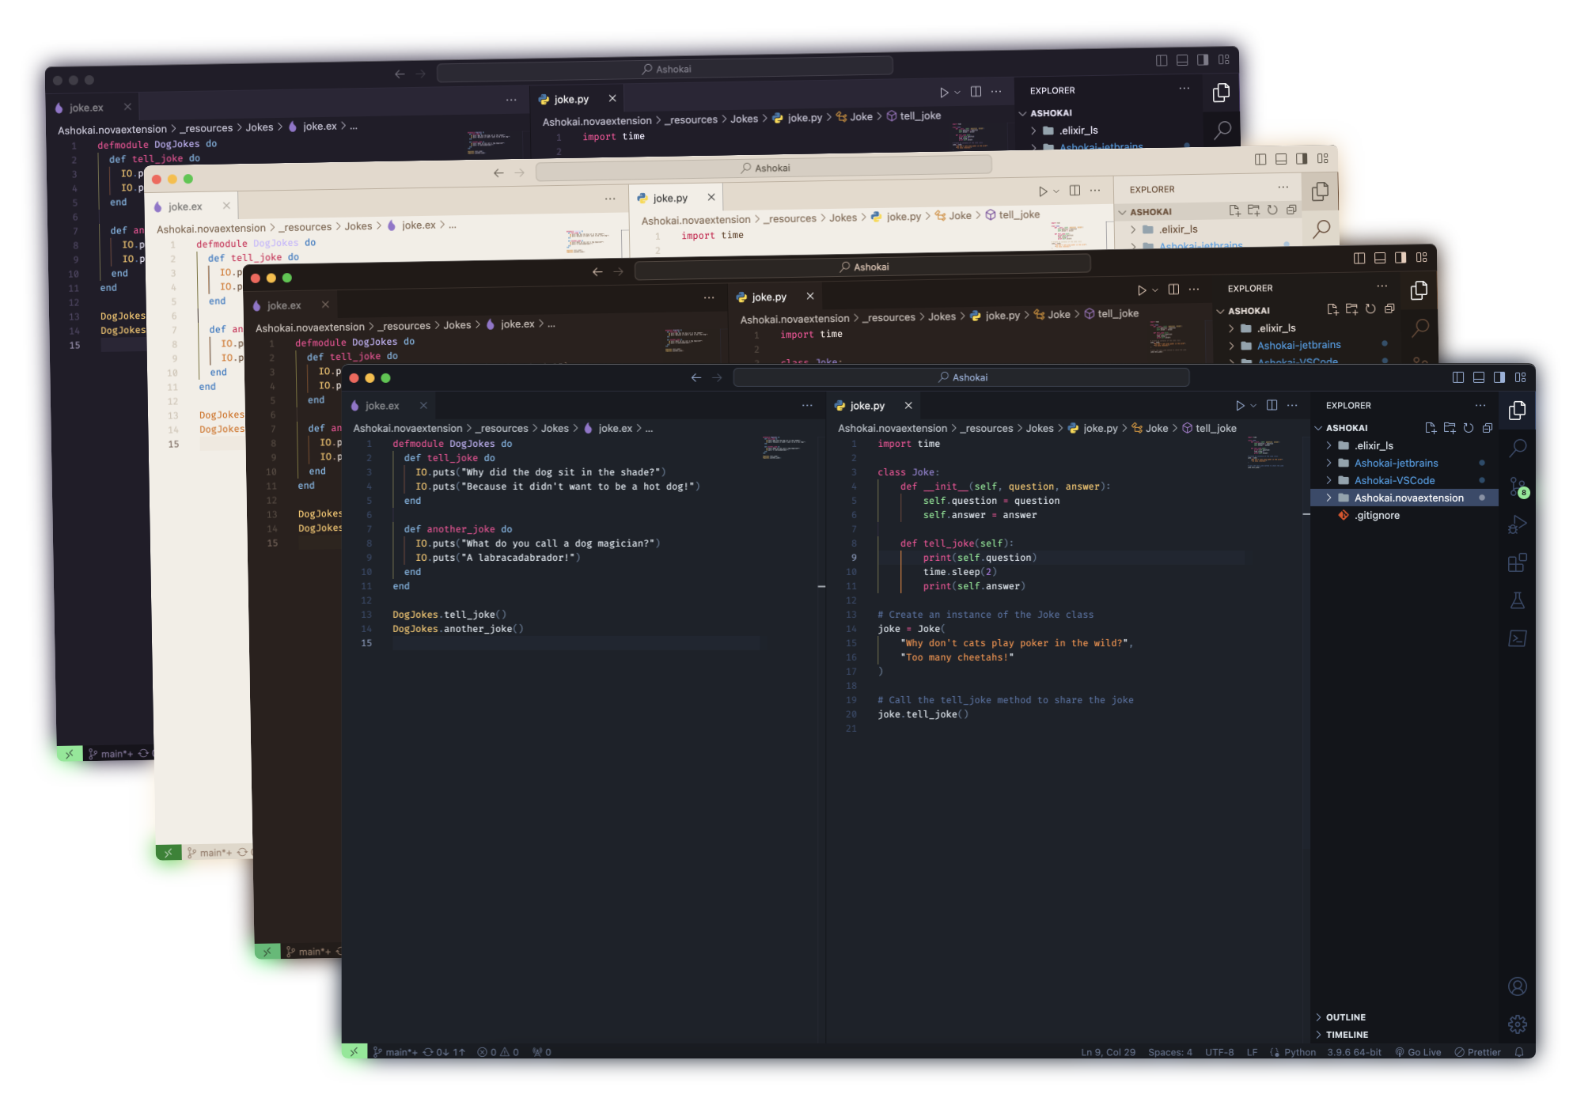Toggle primary side bar layout in frontmost title bar
Screen dimensions: 1588x1098
click(1457, 377)
